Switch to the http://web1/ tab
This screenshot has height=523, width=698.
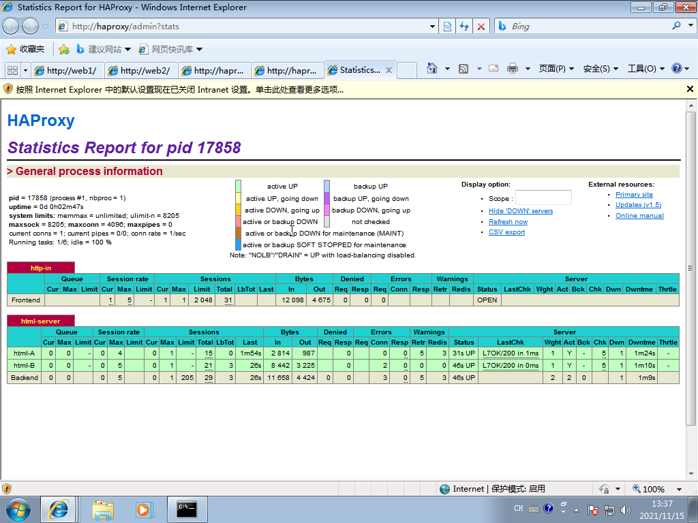66,70
